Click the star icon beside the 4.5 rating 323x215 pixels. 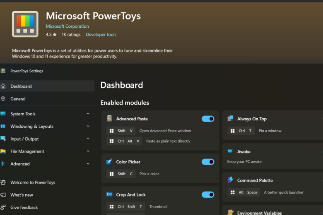pos(55,34)
